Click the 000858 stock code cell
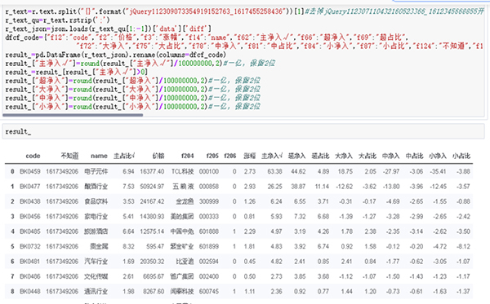The height and width of the screenshot is (304, 490). (209, 187)
